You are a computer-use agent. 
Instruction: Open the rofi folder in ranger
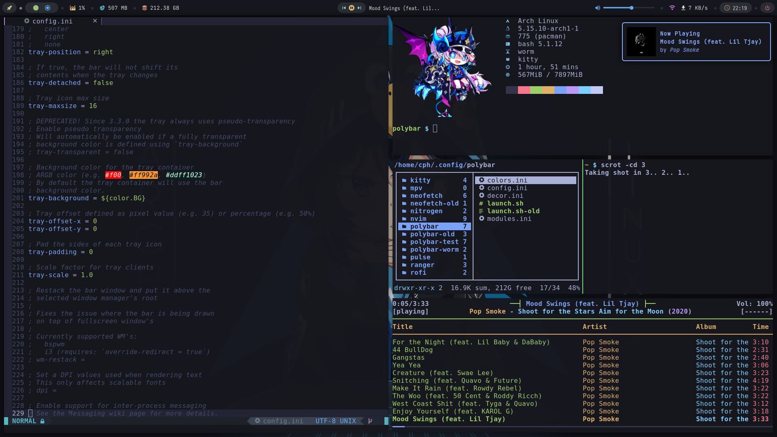[x=434, y=272]
